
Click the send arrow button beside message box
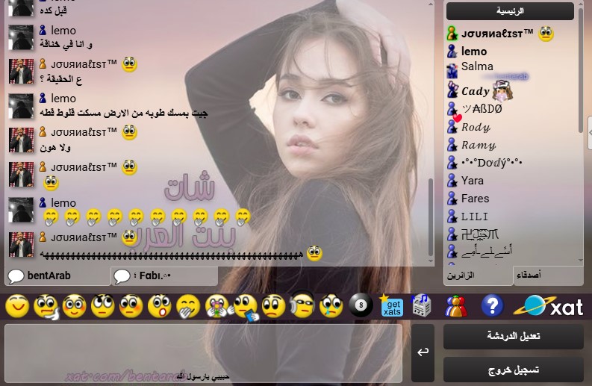(423, 352)
